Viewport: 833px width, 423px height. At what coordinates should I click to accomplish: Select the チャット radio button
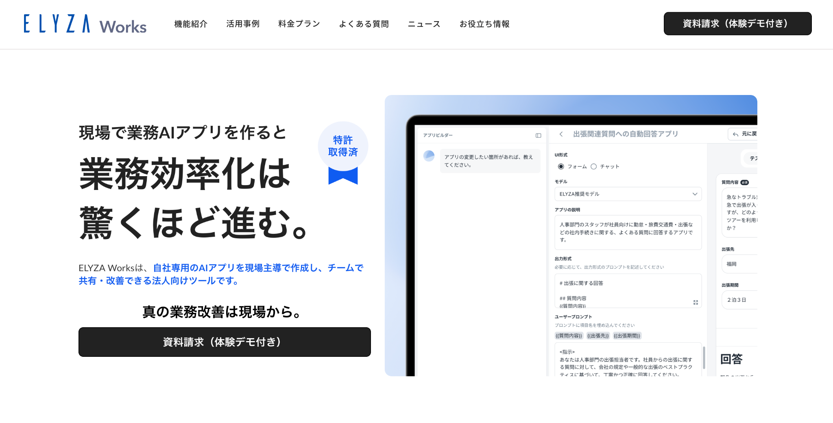coord(593,166)
